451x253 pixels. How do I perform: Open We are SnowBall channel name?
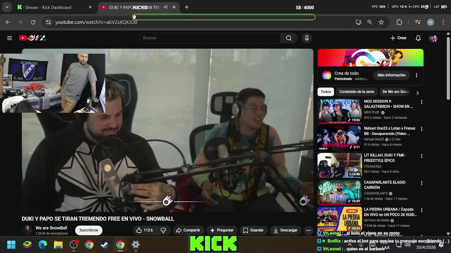[51, 228]
